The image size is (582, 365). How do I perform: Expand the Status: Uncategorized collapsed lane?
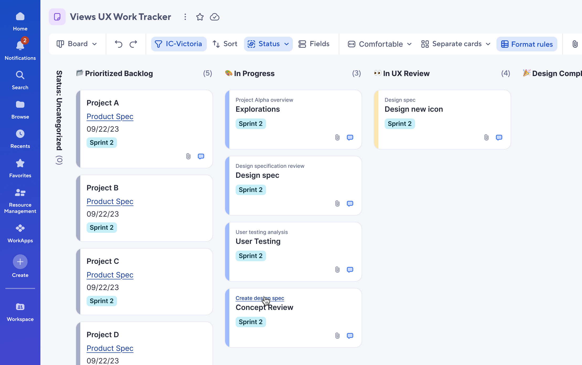pyautogui.click(x=59, y=117)
